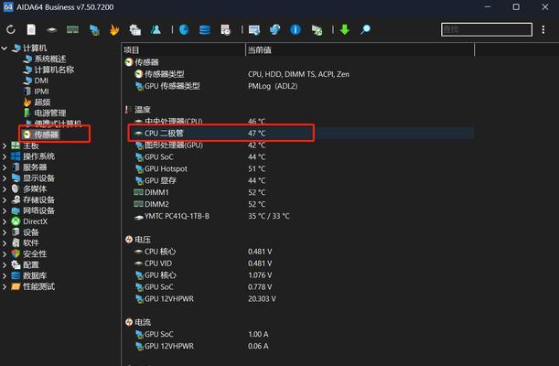Open the blue database stack icon

(205, 30)
